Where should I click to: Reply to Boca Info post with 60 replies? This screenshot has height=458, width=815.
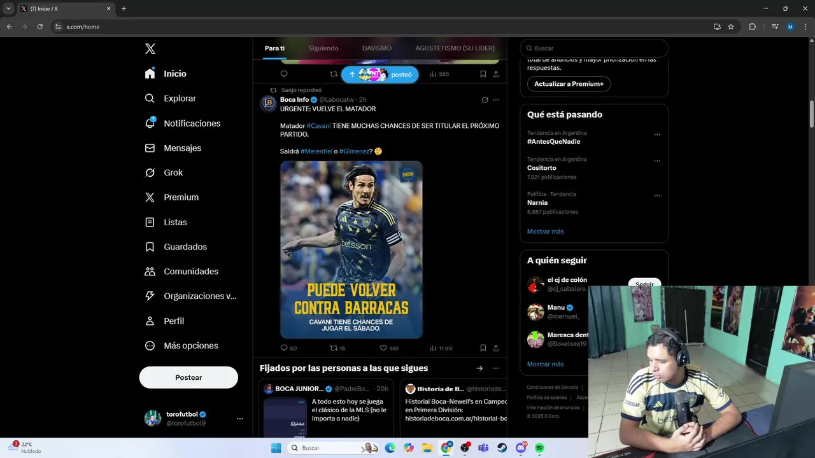pos(288,348)
